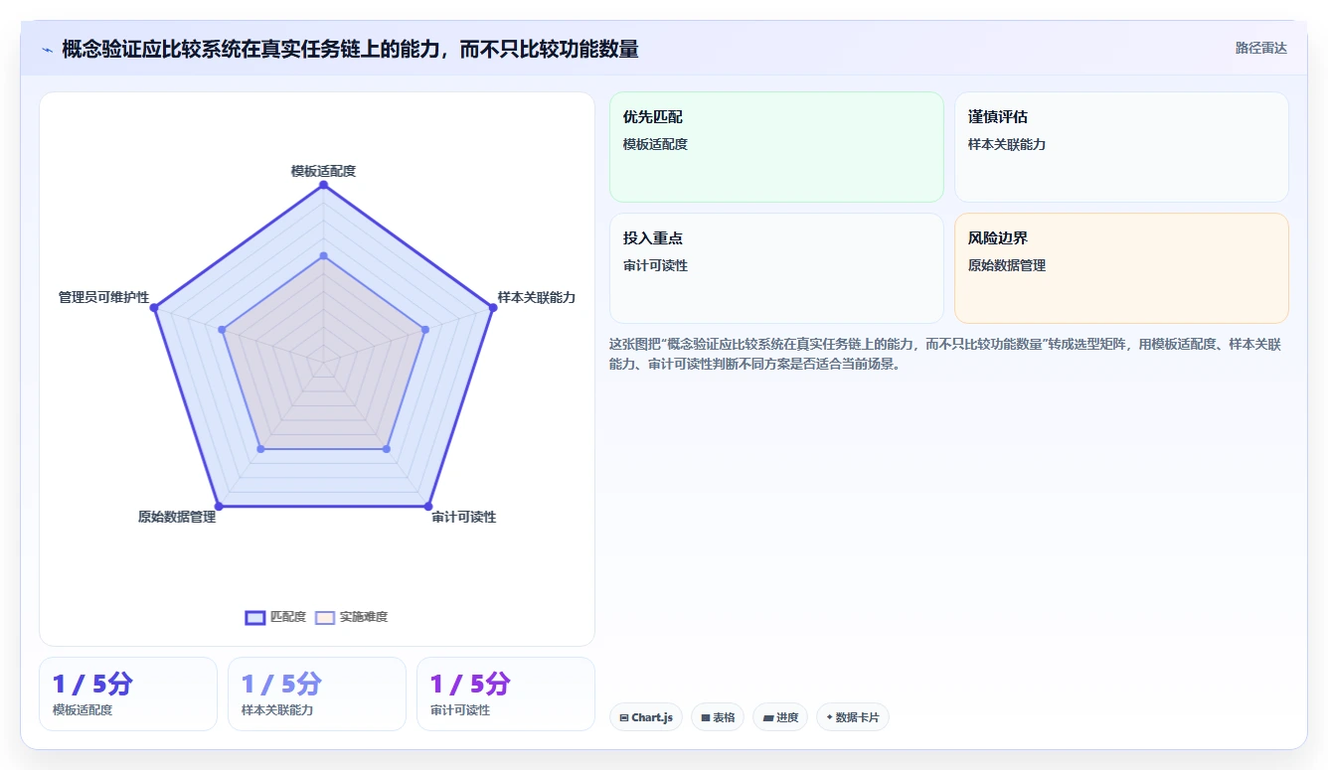Screen dimensions: 1328x770
Task: Click the outer data point at 模板适配度
Action: [323, 185]
